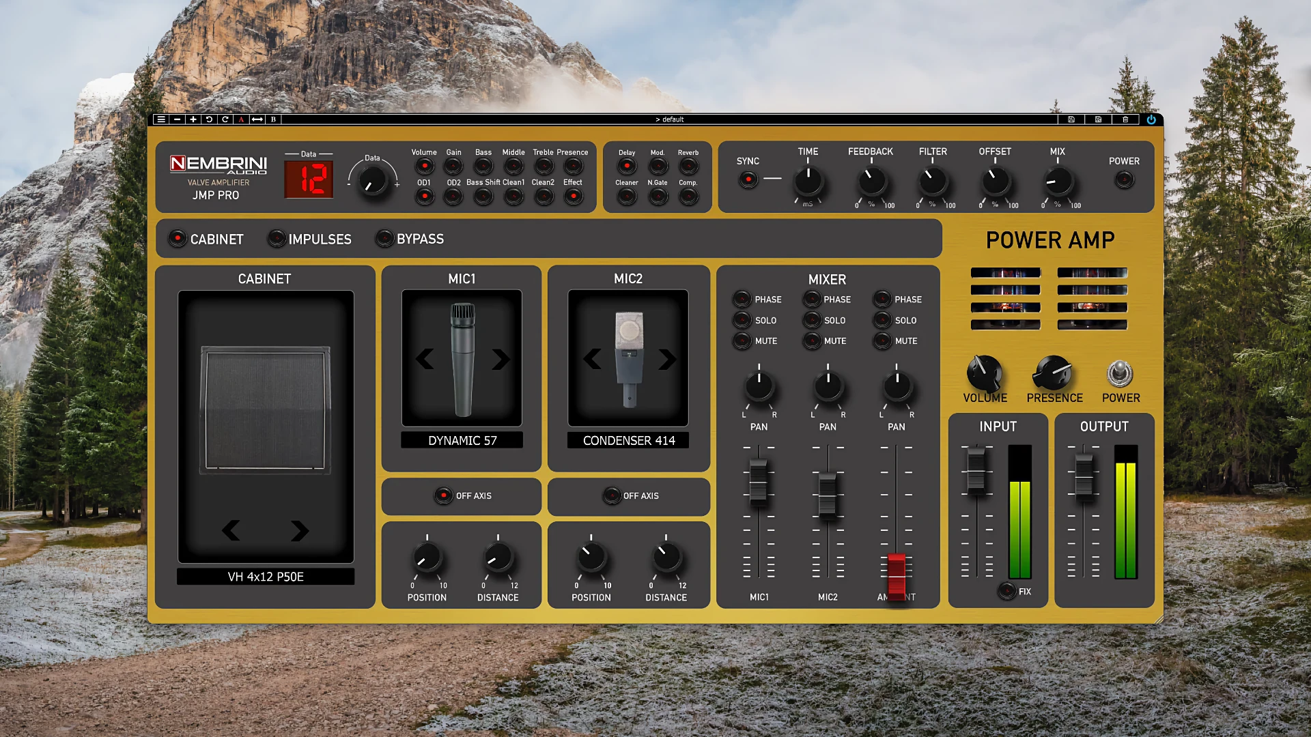This screenshot has width=1311, height=737.
Task: Click the Gain MIDI learn button
Action: 453,166
